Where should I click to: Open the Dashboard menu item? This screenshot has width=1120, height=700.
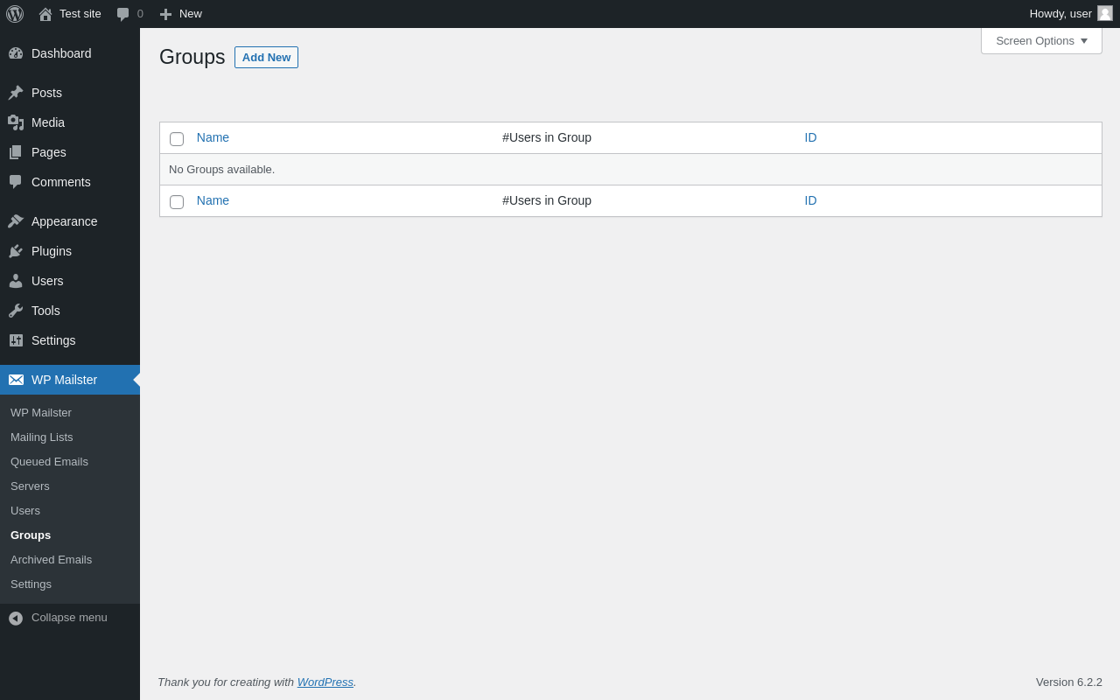tap(70, 53)
